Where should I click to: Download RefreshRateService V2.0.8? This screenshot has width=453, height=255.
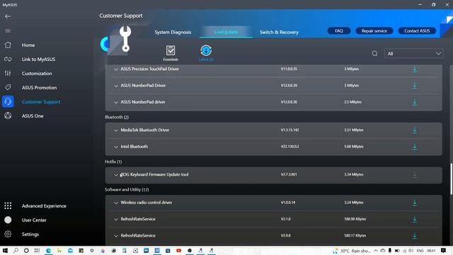tap(415, 236)
